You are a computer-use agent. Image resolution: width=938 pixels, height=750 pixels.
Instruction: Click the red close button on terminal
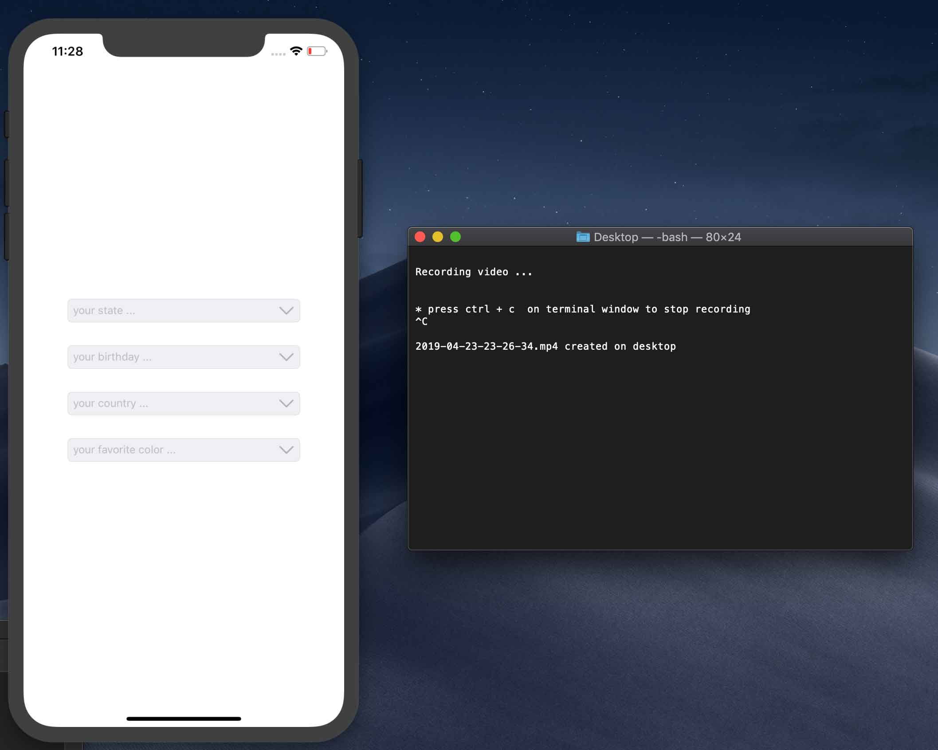(x=420, y=237)
